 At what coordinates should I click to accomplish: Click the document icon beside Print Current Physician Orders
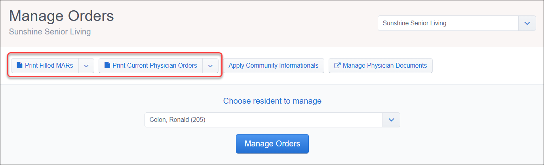point(107,66)
